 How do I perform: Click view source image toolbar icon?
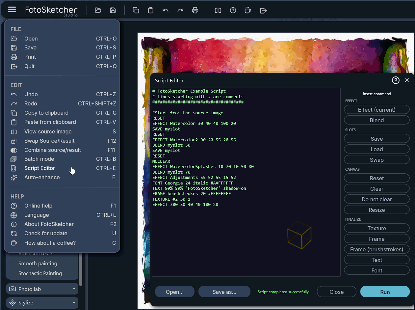[x=218, y=10]
